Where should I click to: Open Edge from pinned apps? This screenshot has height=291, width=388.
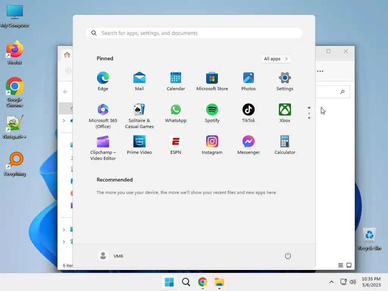(x=103, y=81)
